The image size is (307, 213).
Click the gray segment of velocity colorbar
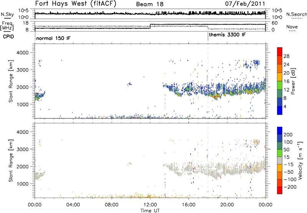tap(280, 160)
